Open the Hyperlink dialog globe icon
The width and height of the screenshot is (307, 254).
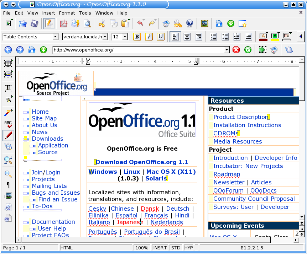pyautogui.click(x=189, y=24)
